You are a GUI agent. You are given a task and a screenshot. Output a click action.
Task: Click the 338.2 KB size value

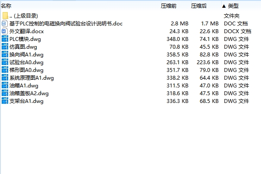pos(177,78)
